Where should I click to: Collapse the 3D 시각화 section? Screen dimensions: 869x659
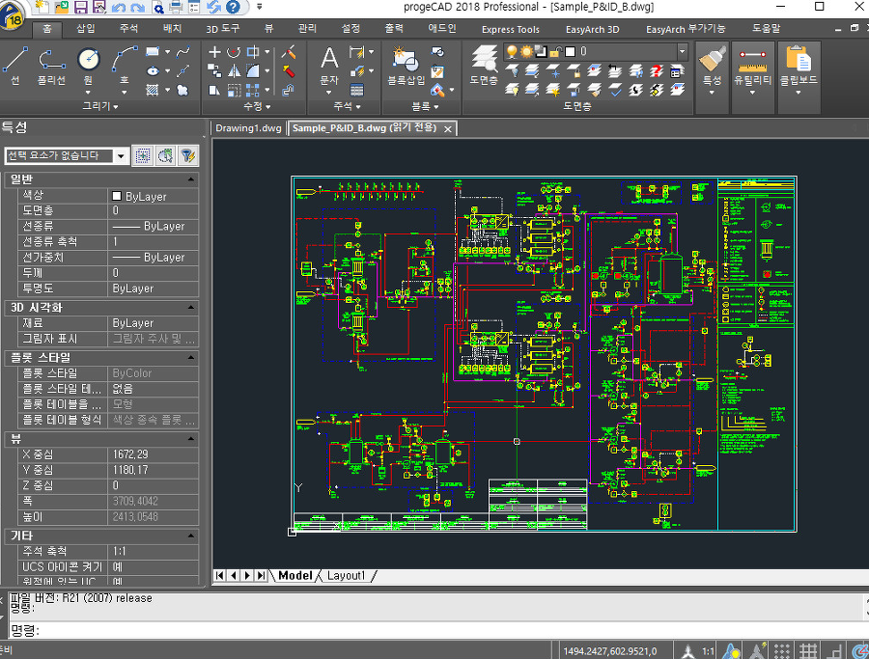click(x=190, y=308)
